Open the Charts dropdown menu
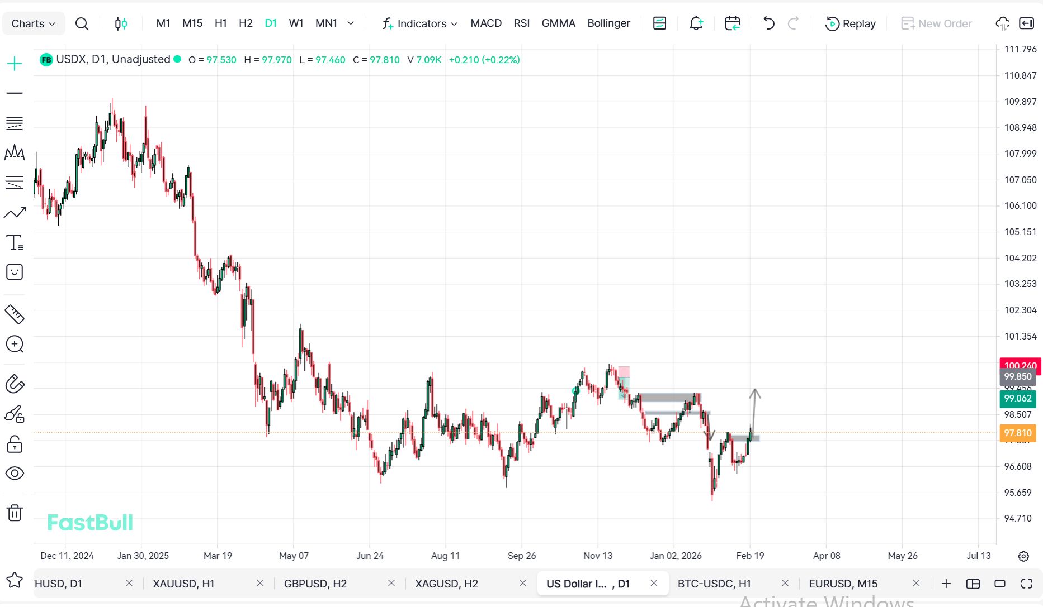Image resolution: width=1043 pixels, height=607 pixels. [x=33, y=23]
